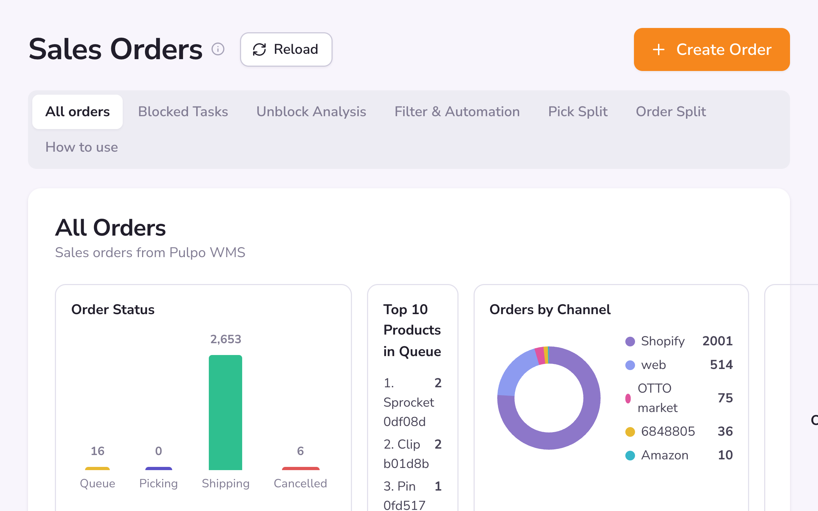Select the Sprocket 0df08d product entry
Screen dimensions: 818x511
(412, 402)
